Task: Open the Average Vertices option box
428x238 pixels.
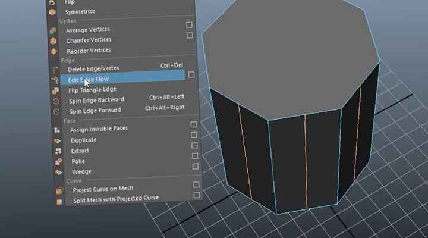Action: click(x=189, y=25)
